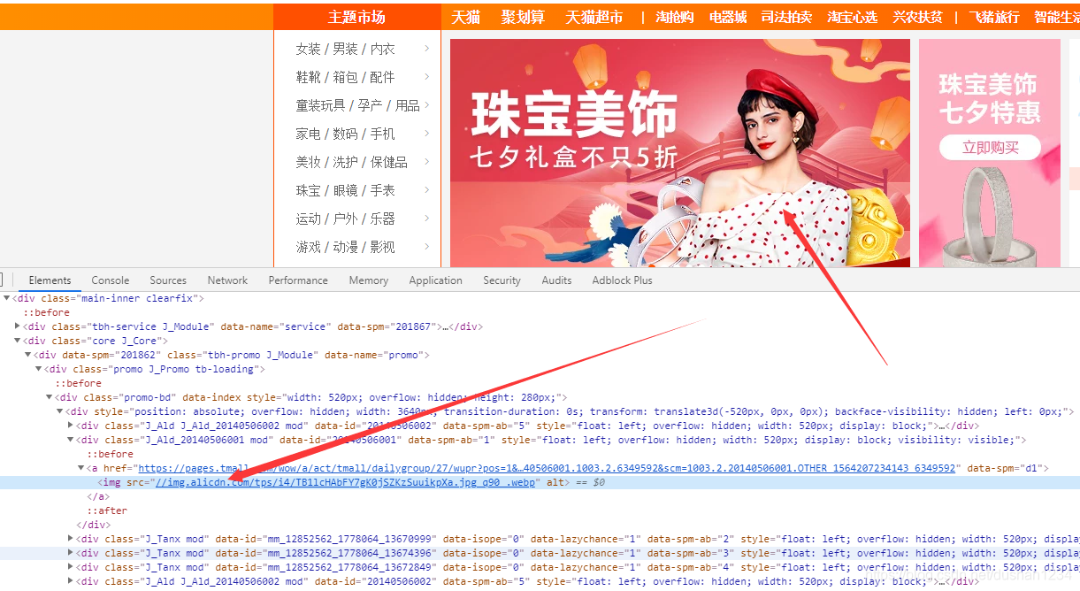Screen dimensions: 1080x591
Task: Click the img.alicdn.com src URL in img tag
Action: click(x=346, y=482)
